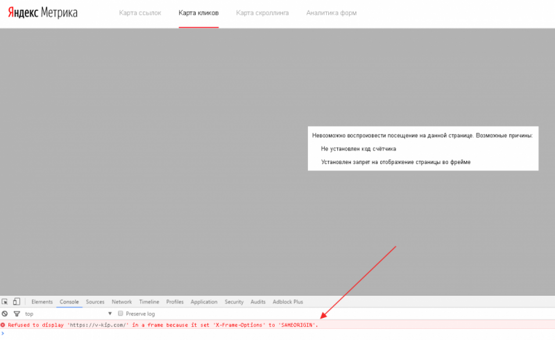Click the console input prompt line
This screenshot has height=340, width=555.
tap(277, 333)
